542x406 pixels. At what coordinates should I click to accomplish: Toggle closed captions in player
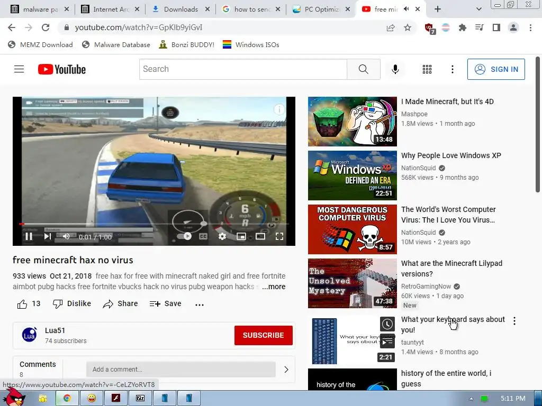pyautogui.click(x=203, y=236)
